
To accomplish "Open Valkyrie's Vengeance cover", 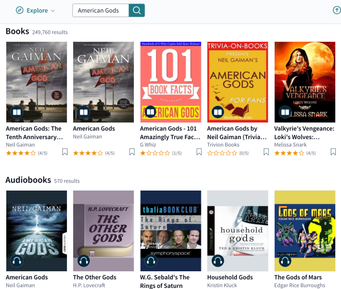I will 305,82.
